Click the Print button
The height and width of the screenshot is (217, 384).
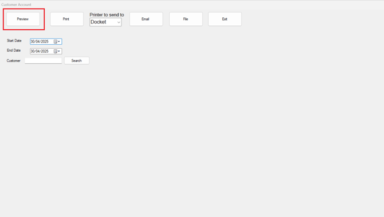point(66,19)
